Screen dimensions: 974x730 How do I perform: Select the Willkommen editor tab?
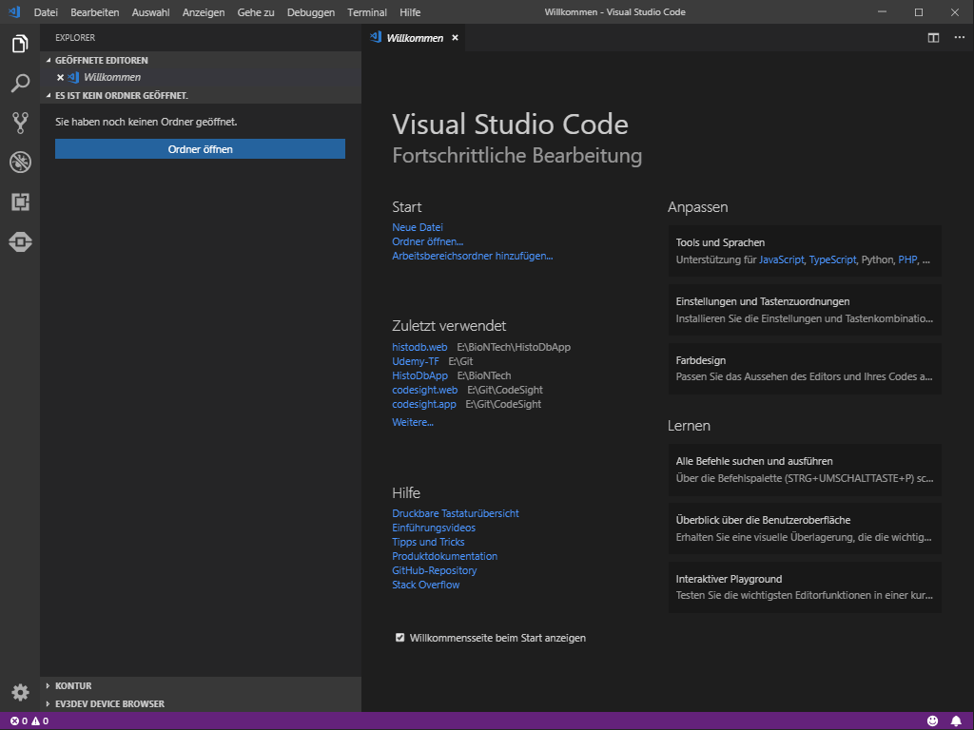415,38
